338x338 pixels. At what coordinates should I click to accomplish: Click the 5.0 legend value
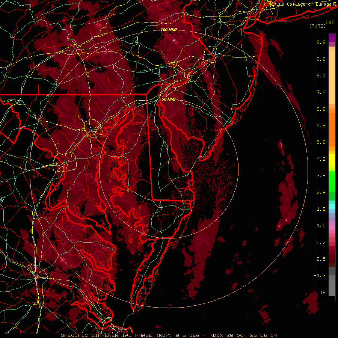point(321,142)
